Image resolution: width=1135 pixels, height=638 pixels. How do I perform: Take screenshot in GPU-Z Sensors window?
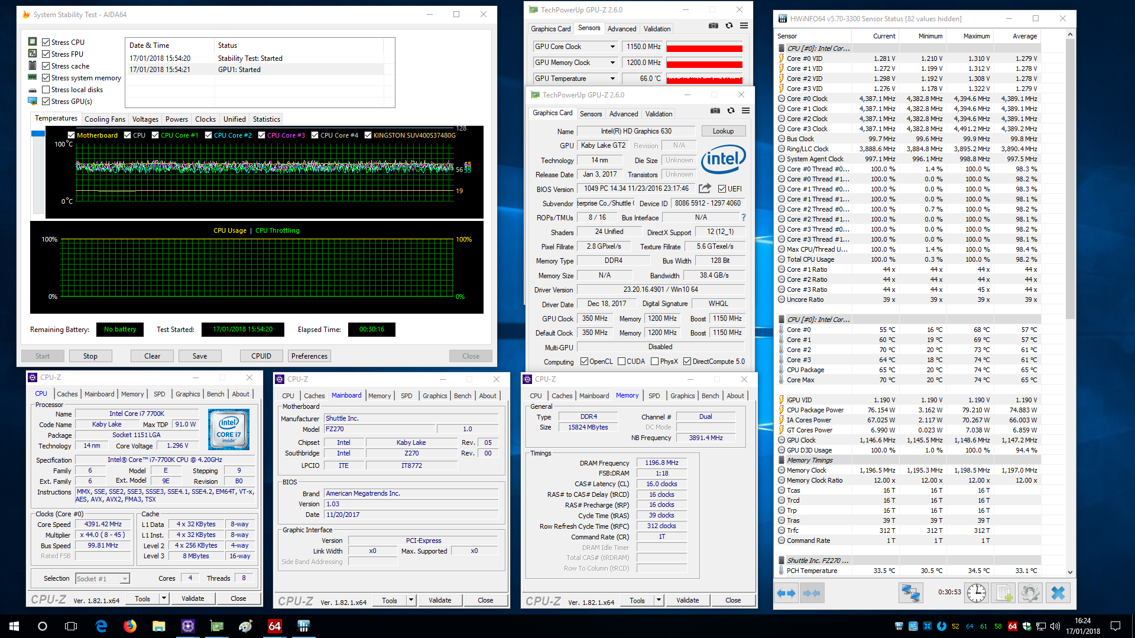click(714, 25)
